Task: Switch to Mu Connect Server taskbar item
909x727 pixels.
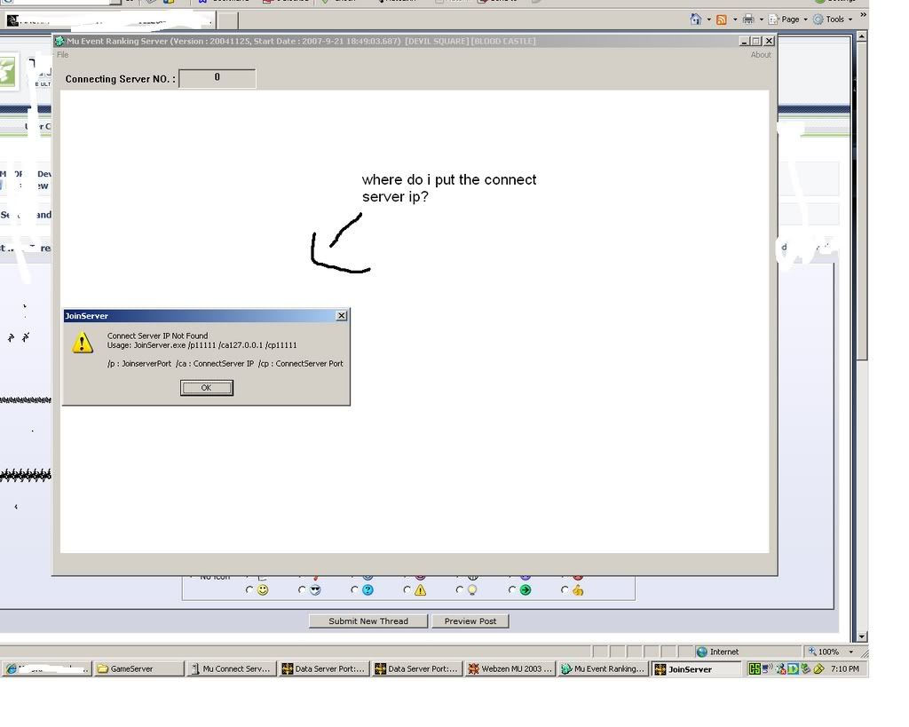Action: (231, 669)
